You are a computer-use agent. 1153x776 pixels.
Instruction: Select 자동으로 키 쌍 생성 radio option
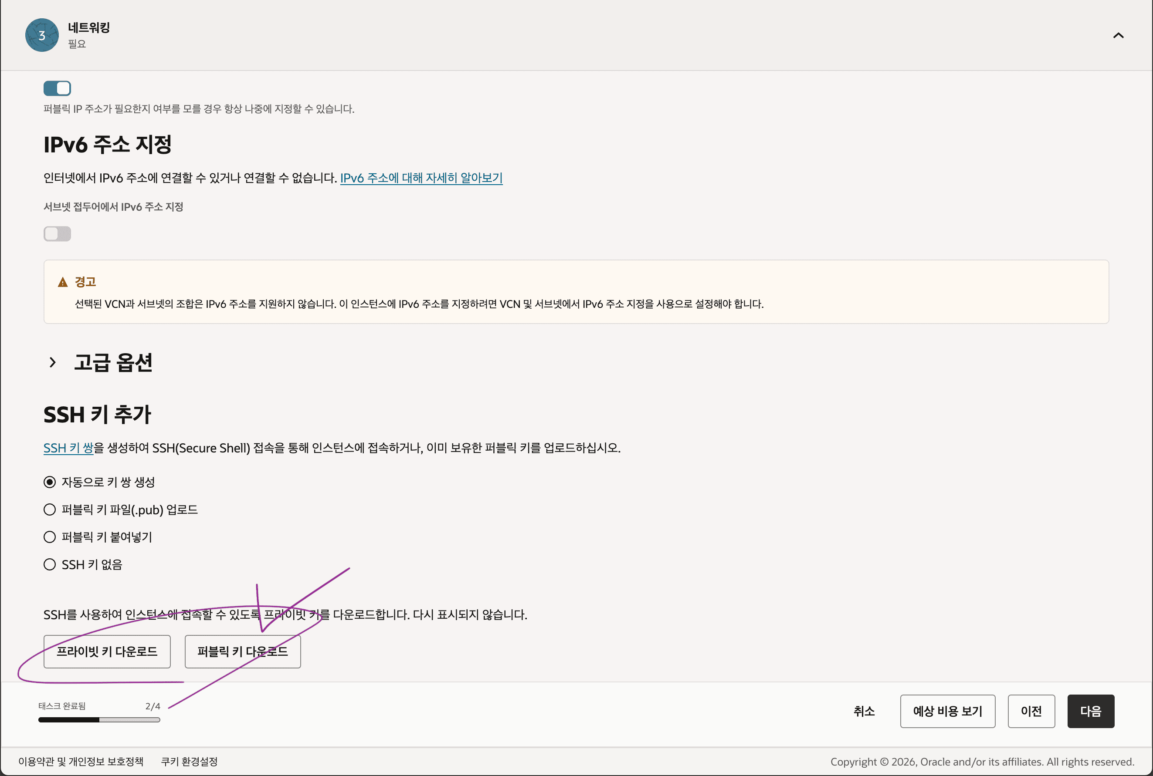pyautogui.click(x=50, y=482)
